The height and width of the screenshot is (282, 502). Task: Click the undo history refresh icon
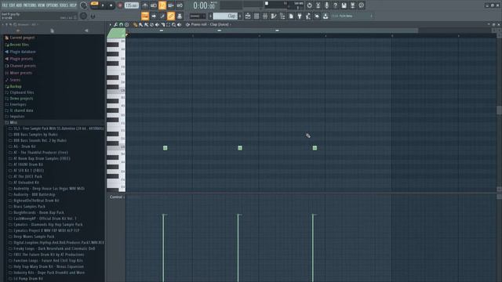309,5
